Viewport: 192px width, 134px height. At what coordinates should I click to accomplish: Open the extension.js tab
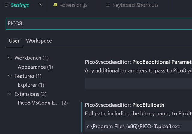pos(74,5)
